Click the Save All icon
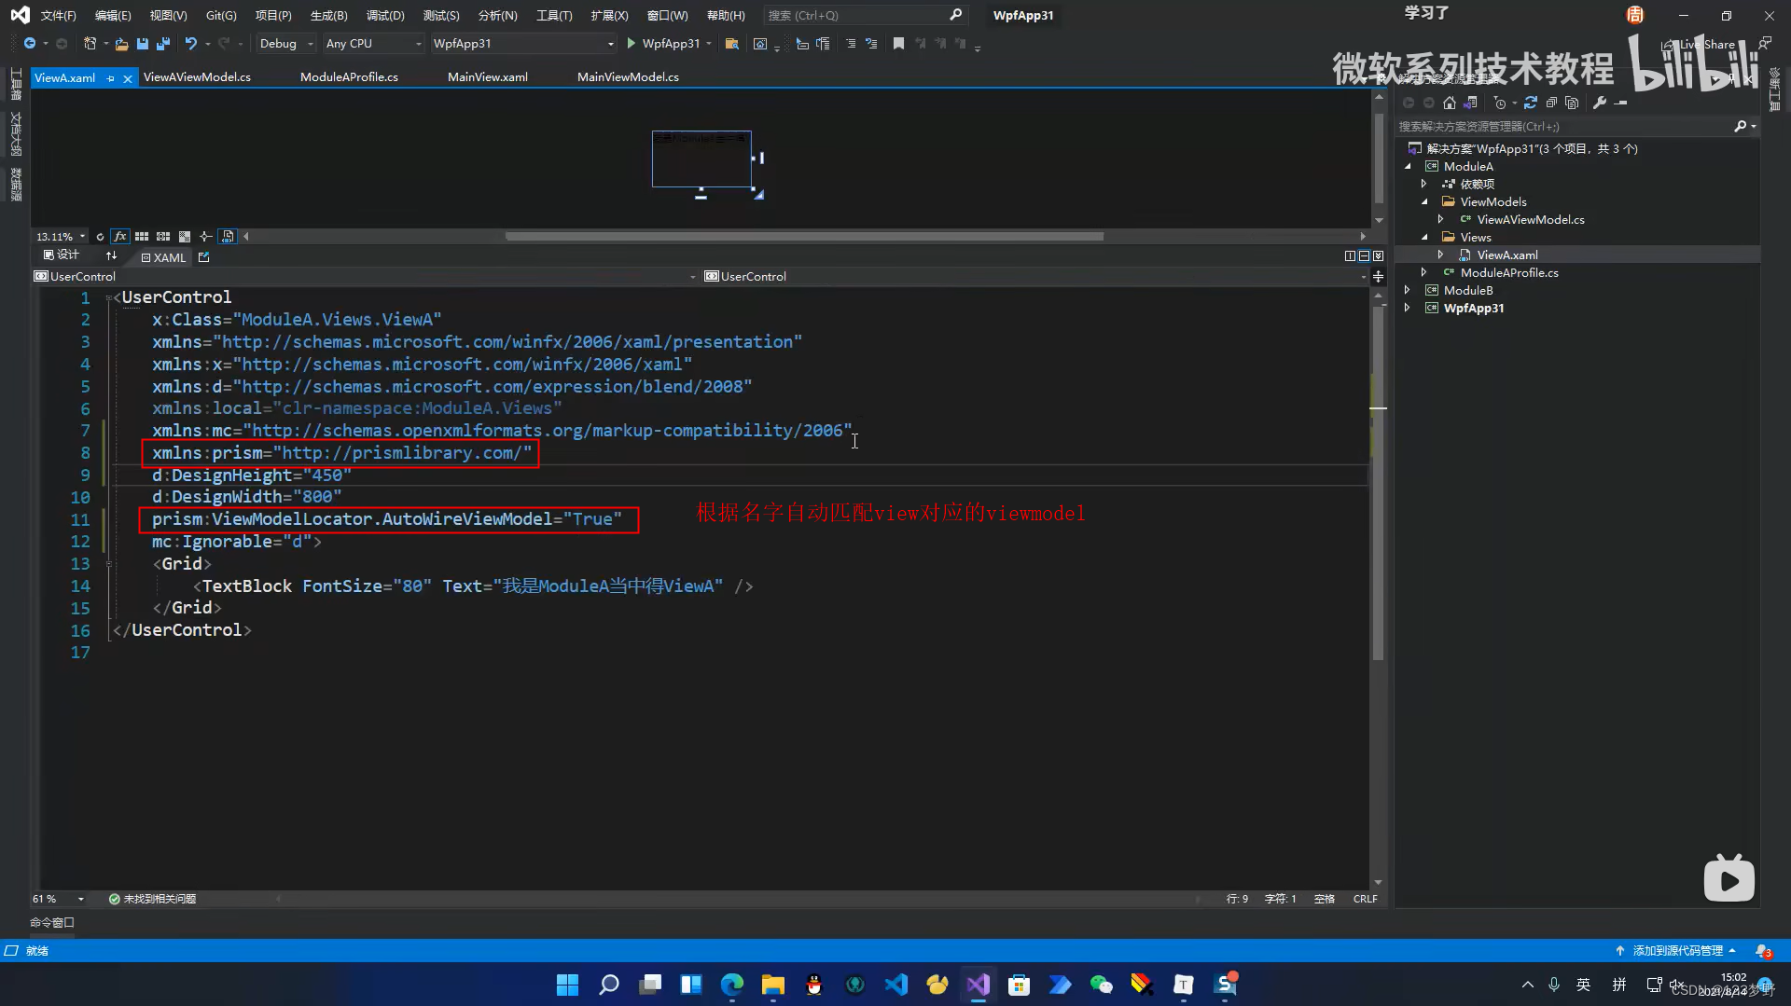Image resolution: width=1791 pixels, height=1006 pixels. pos(163,44)
